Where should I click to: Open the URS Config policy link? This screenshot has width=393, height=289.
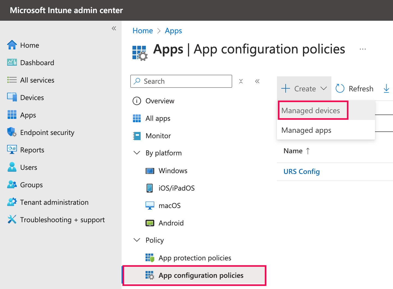(x=301, y=172)
